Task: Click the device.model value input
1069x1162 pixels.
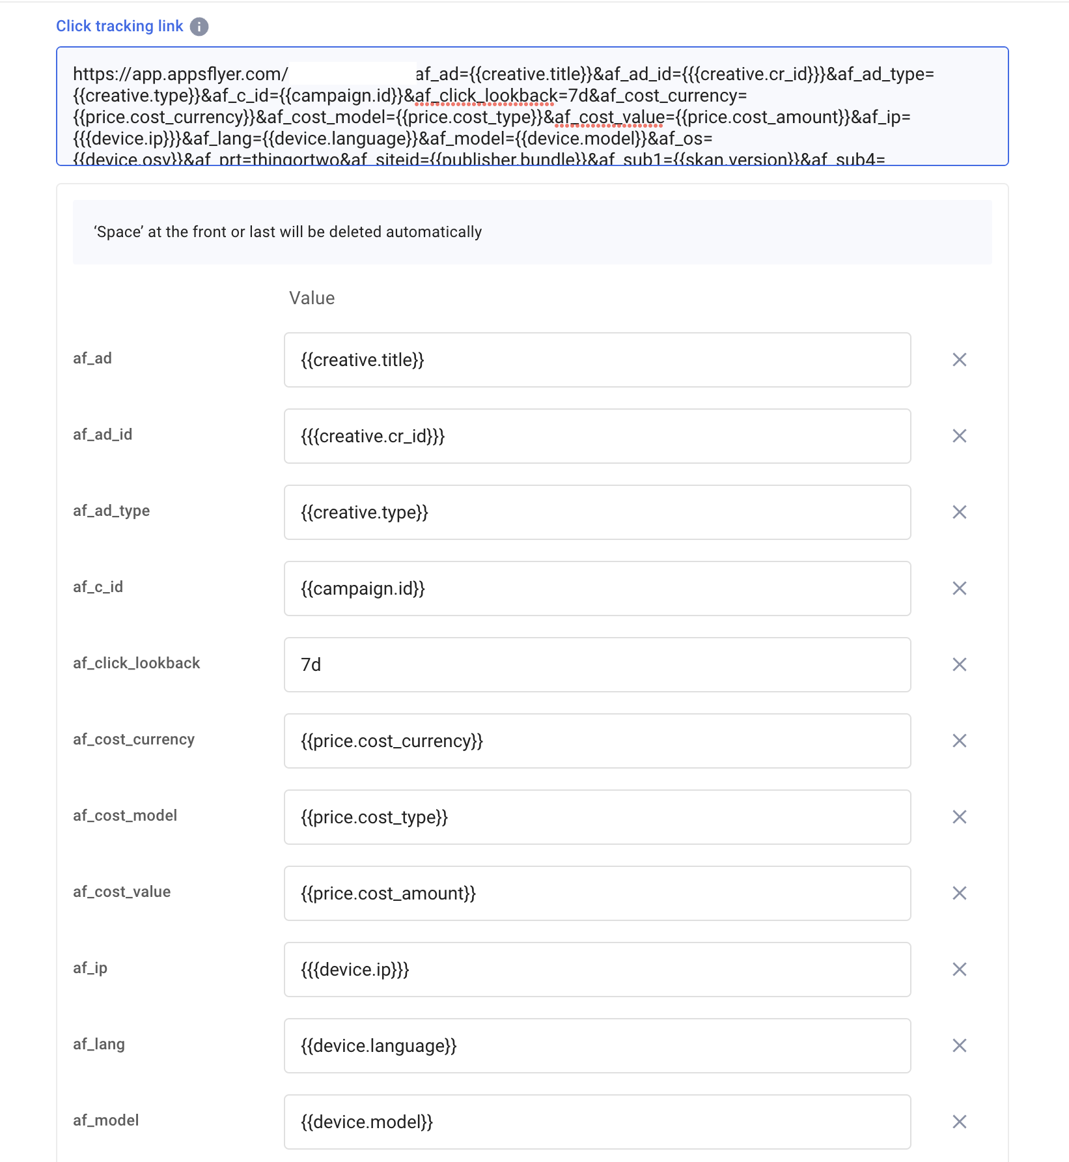Action: pos(596,1122)
